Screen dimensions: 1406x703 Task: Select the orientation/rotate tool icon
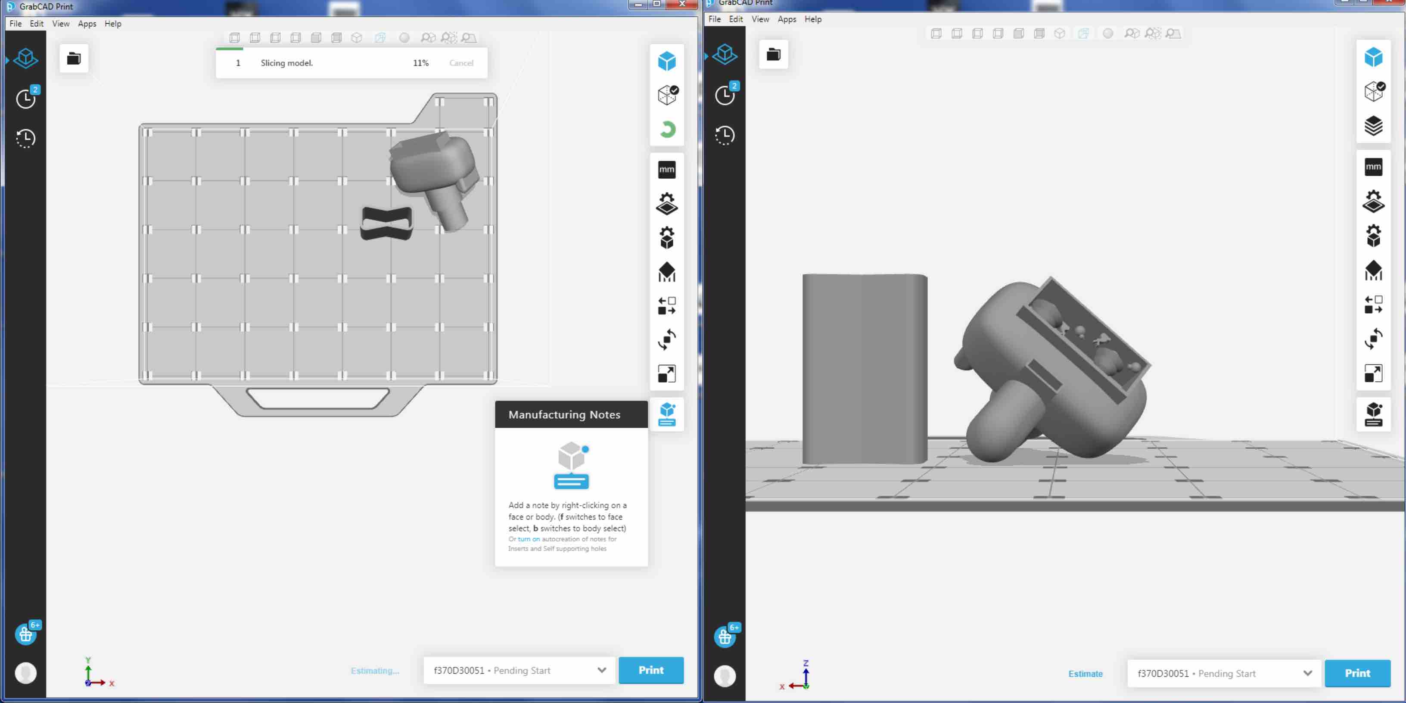[x=666, y=340]
